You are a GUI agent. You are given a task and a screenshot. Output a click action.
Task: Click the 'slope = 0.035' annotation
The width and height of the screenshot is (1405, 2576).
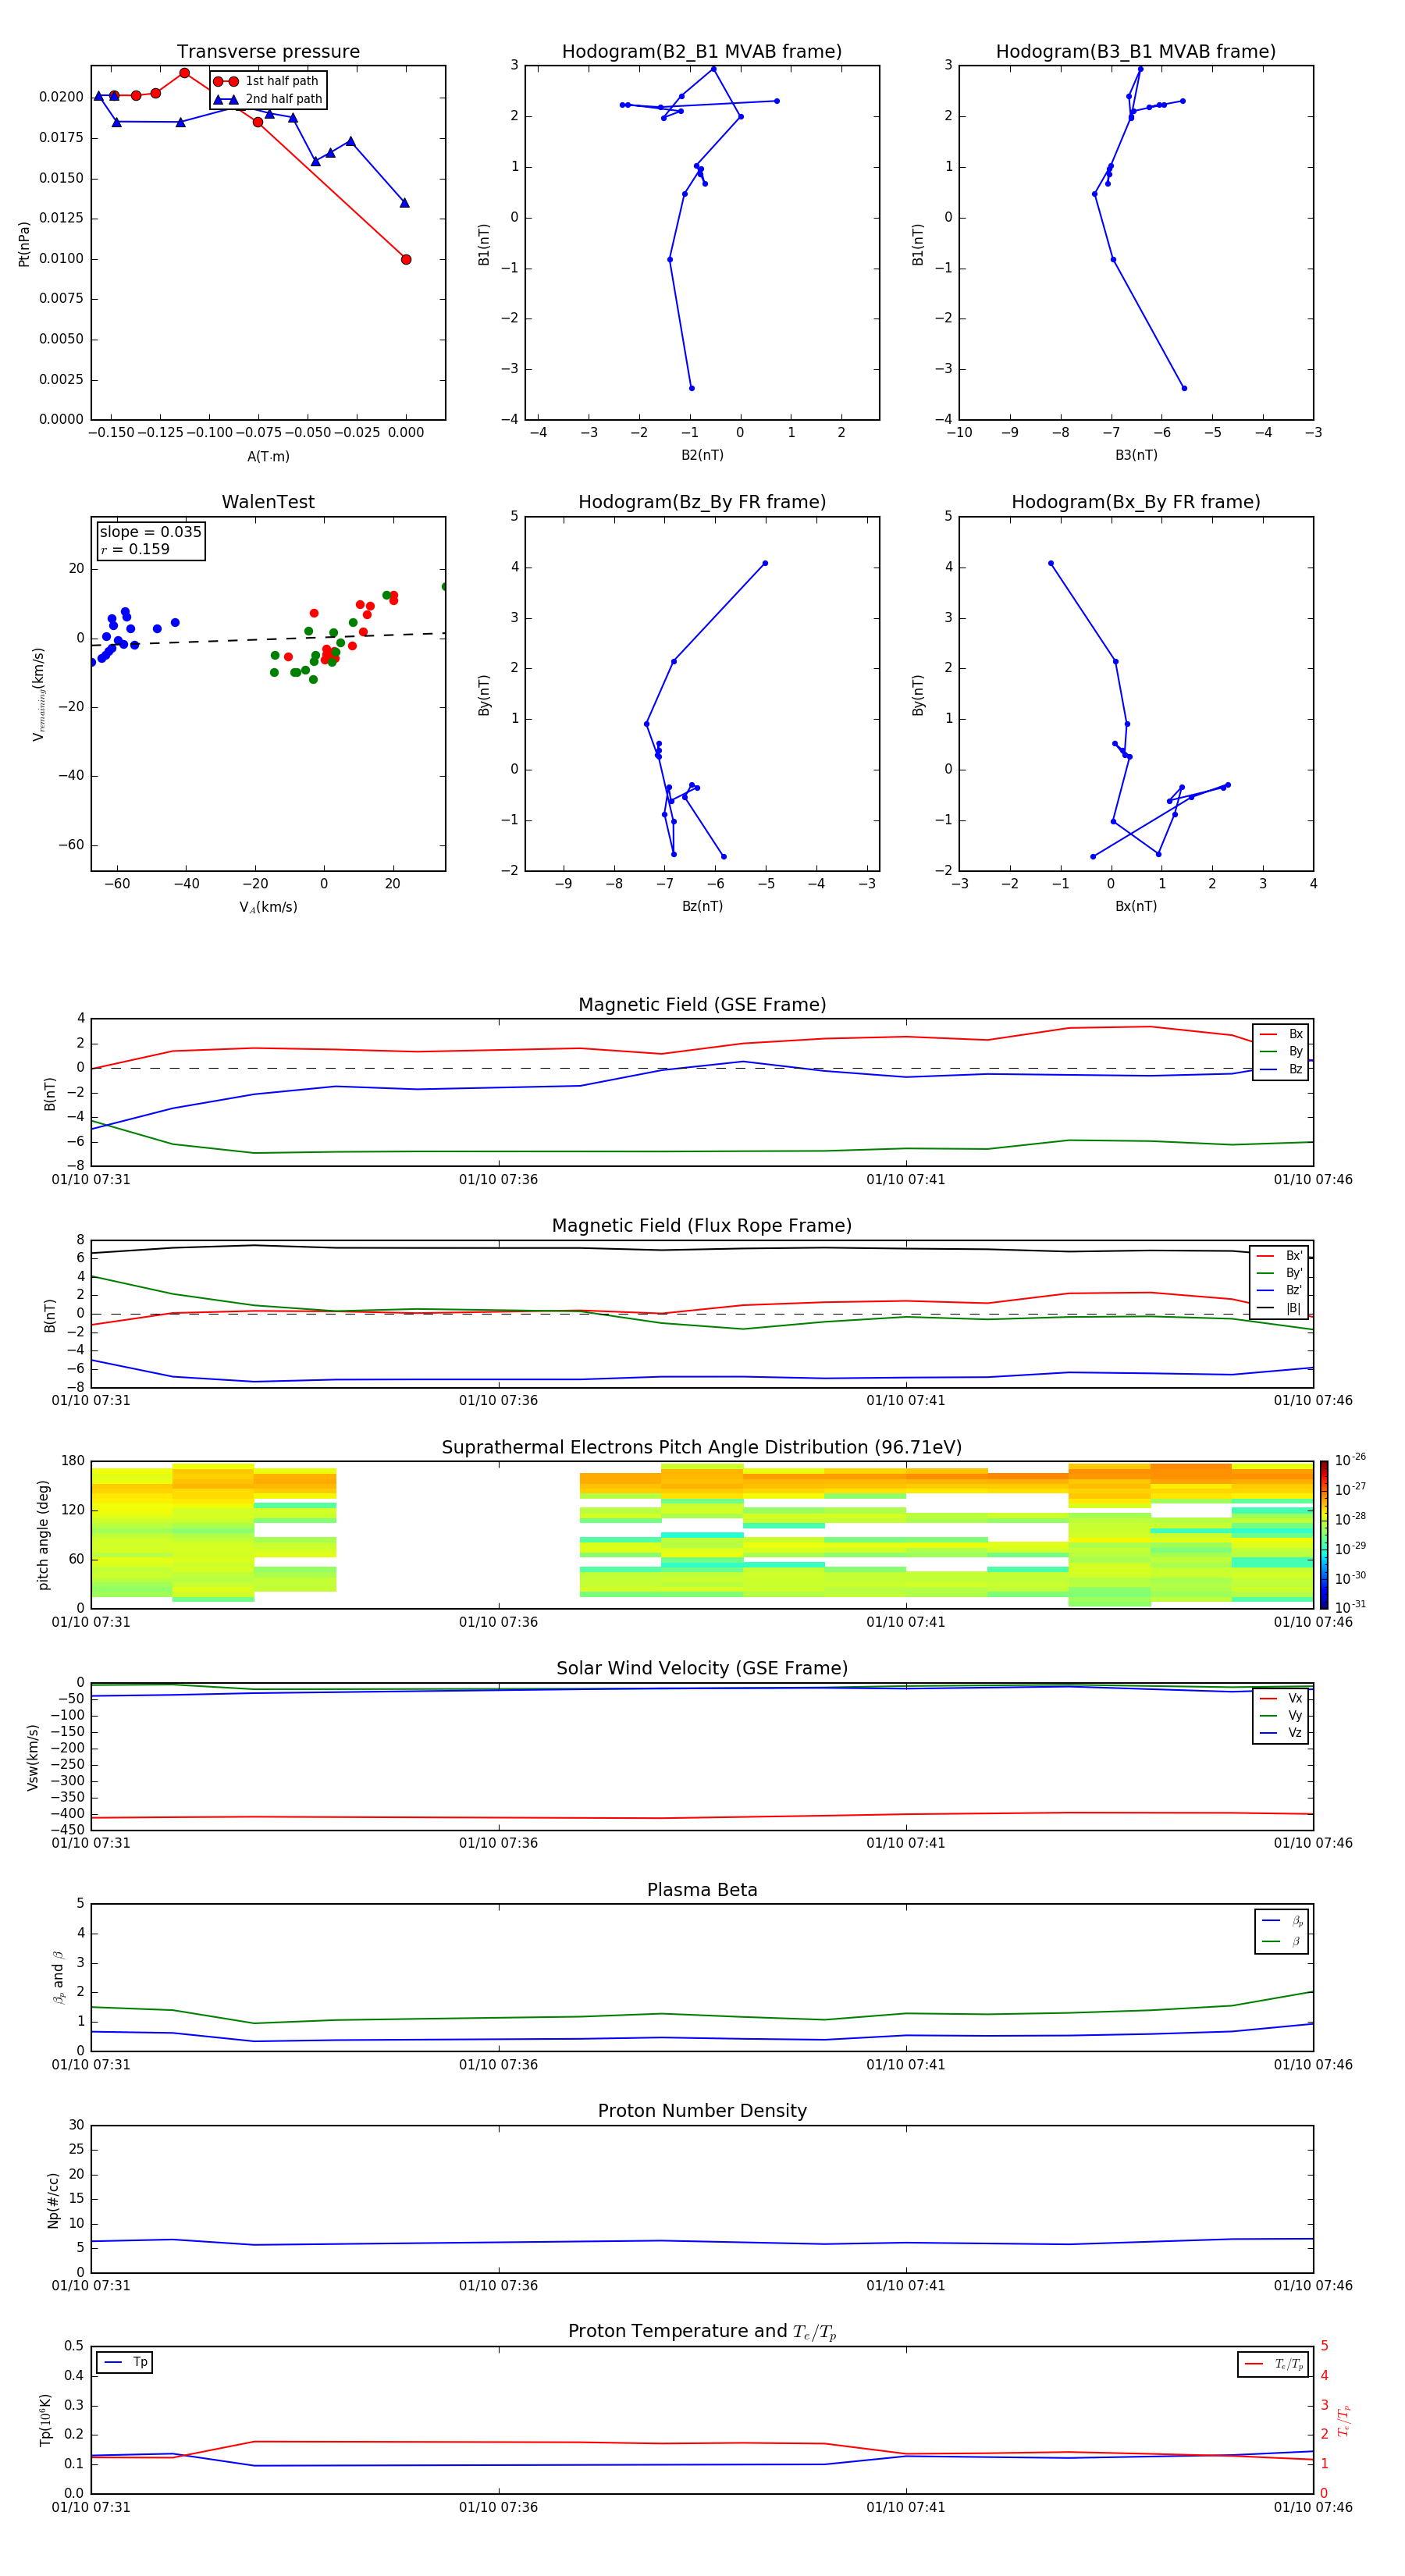151,532
